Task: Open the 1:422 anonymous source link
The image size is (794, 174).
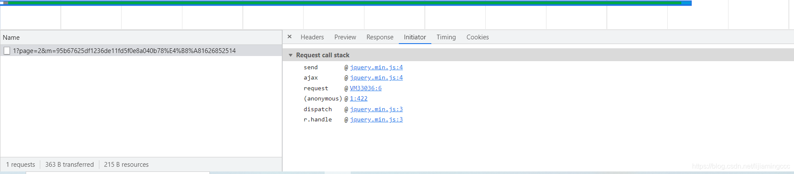Action: [x=358, y=98]
